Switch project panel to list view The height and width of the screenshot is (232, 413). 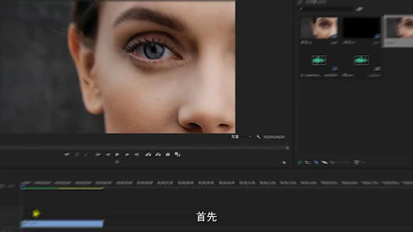click(308, 162)
